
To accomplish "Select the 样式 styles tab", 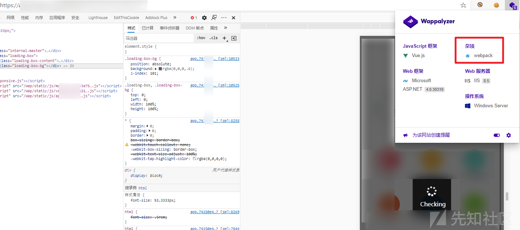I will tap(131, 28).
